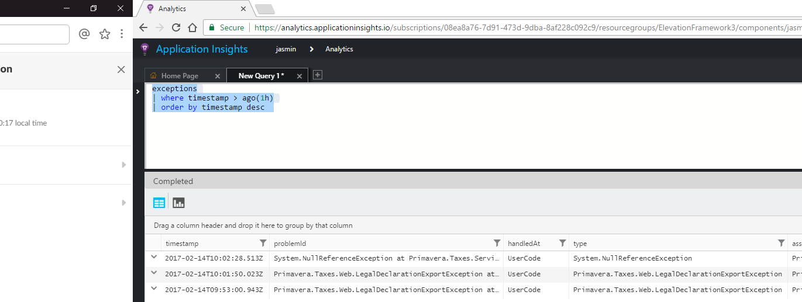Sort by problemId column header
Screen dimensions: 802x302
tap(290, 243)
